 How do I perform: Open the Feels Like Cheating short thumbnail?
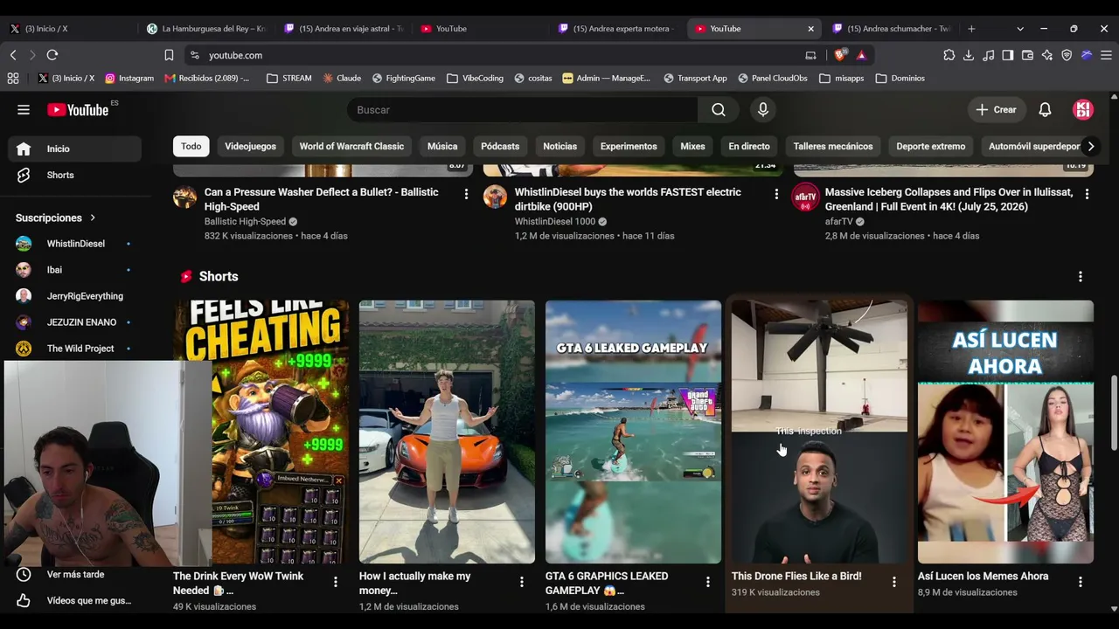[x=261, y=432]
